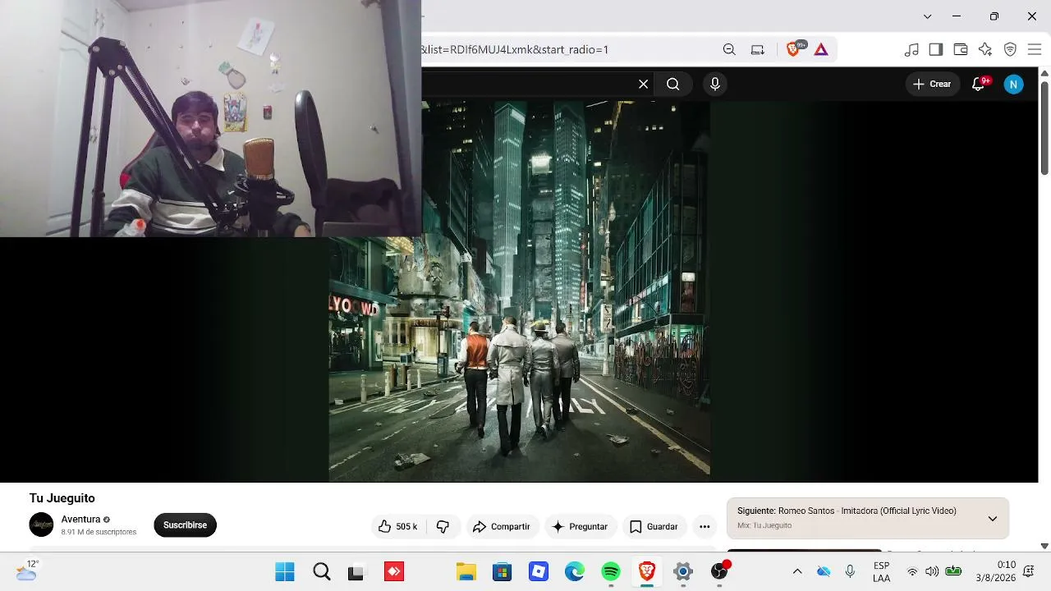The image size is (1051, 591).
Task: Click the install app icon in address bar
Action: pyautogui.click(x=758, y=49)
